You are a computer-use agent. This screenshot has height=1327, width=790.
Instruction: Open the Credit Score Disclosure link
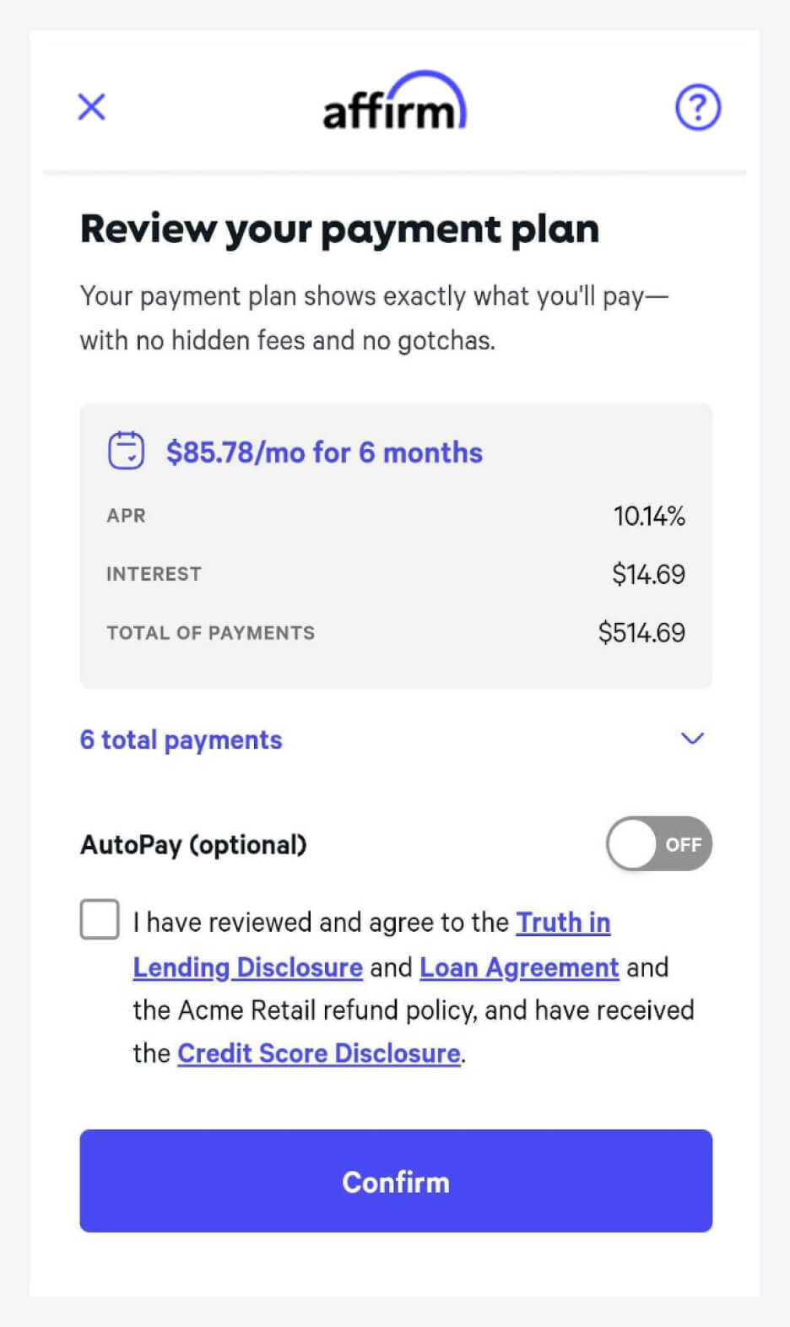[319, 1053]
